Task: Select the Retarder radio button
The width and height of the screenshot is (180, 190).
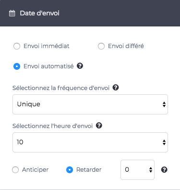Action: [70, 170]
